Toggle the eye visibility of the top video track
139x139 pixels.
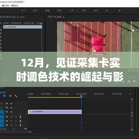click(x=11, y=104)
